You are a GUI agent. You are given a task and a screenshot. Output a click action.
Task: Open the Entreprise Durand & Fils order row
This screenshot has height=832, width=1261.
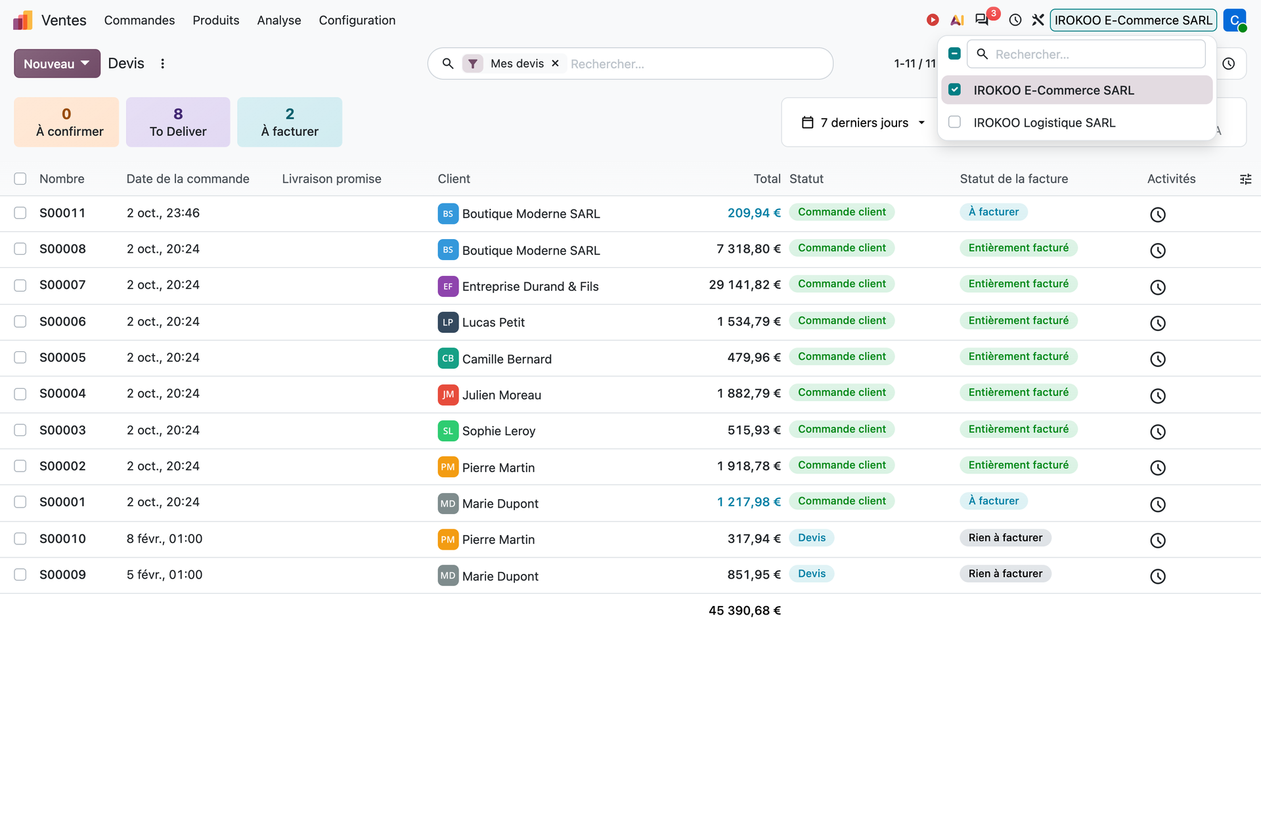(x=630, y=286)
